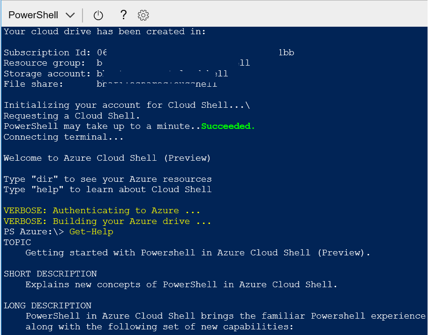The width and height of the screenshot is (428, 335).
Task: Click the TOPIC heading in help output
Action: point(17,242)
